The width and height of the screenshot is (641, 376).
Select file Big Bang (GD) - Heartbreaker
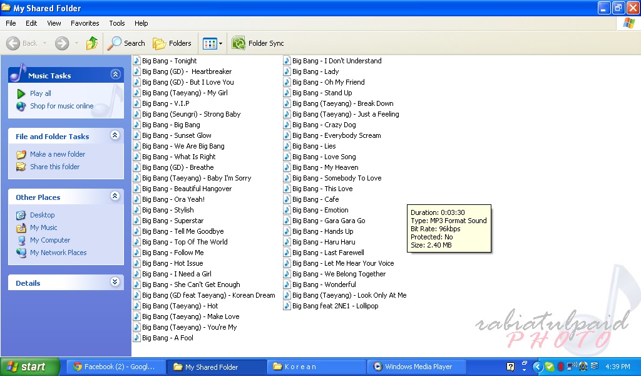187,71
